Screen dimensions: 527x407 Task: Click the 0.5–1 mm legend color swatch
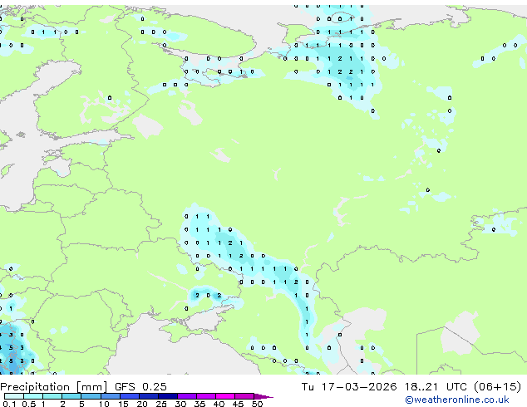[x=33, y=396]
